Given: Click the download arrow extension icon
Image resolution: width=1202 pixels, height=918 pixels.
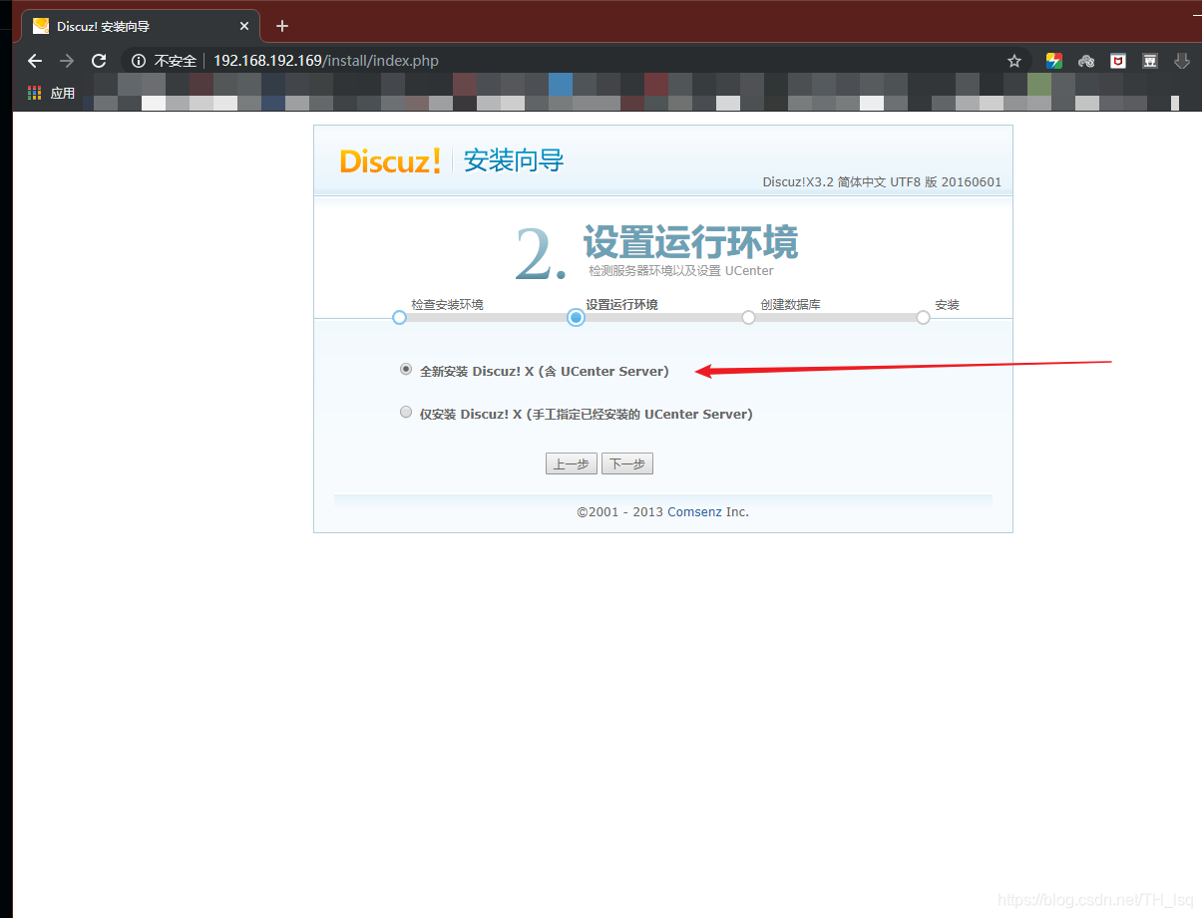Looking at the screenshot, I should (x=1182, y=61).
